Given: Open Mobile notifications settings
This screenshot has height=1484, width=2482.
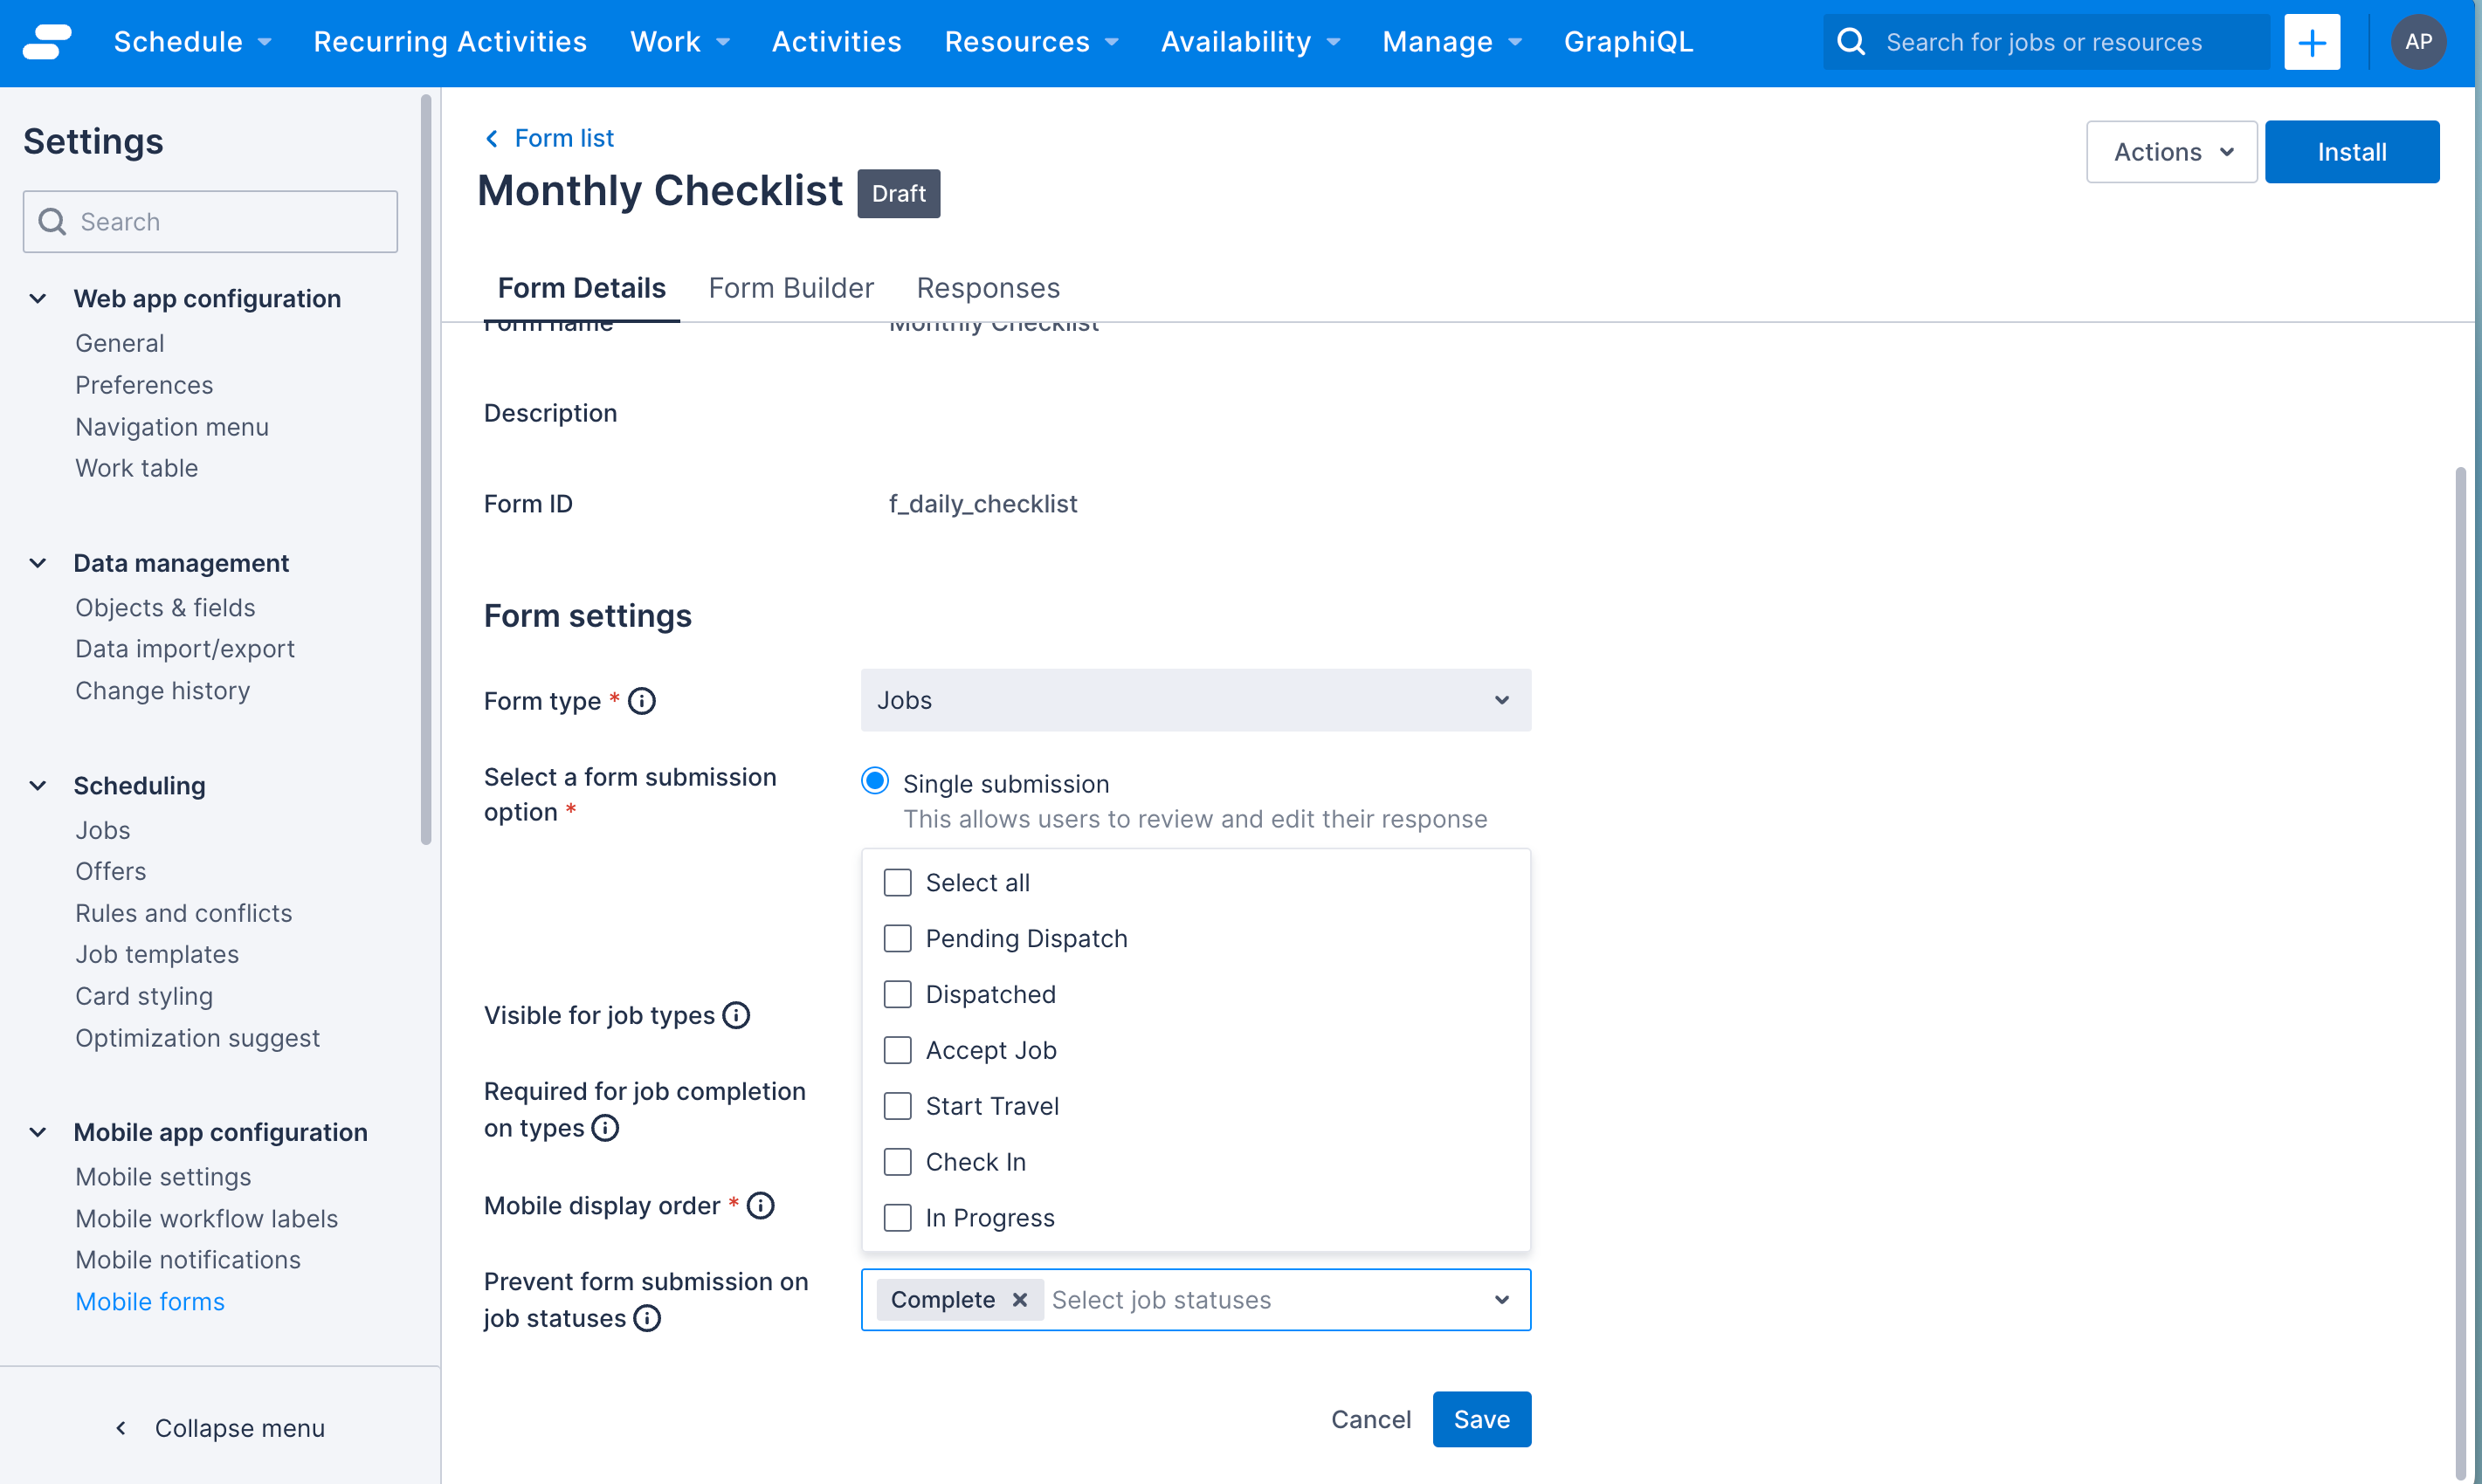Looking at the screenshot, I should coord(188,1260).
